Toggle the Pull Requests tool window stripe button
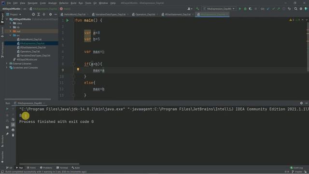The image size is (309, 174). (2, 50)
